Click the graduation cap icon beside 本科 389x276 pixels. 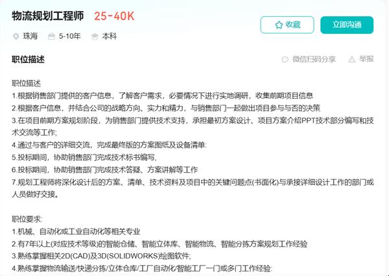click(95, 36)
